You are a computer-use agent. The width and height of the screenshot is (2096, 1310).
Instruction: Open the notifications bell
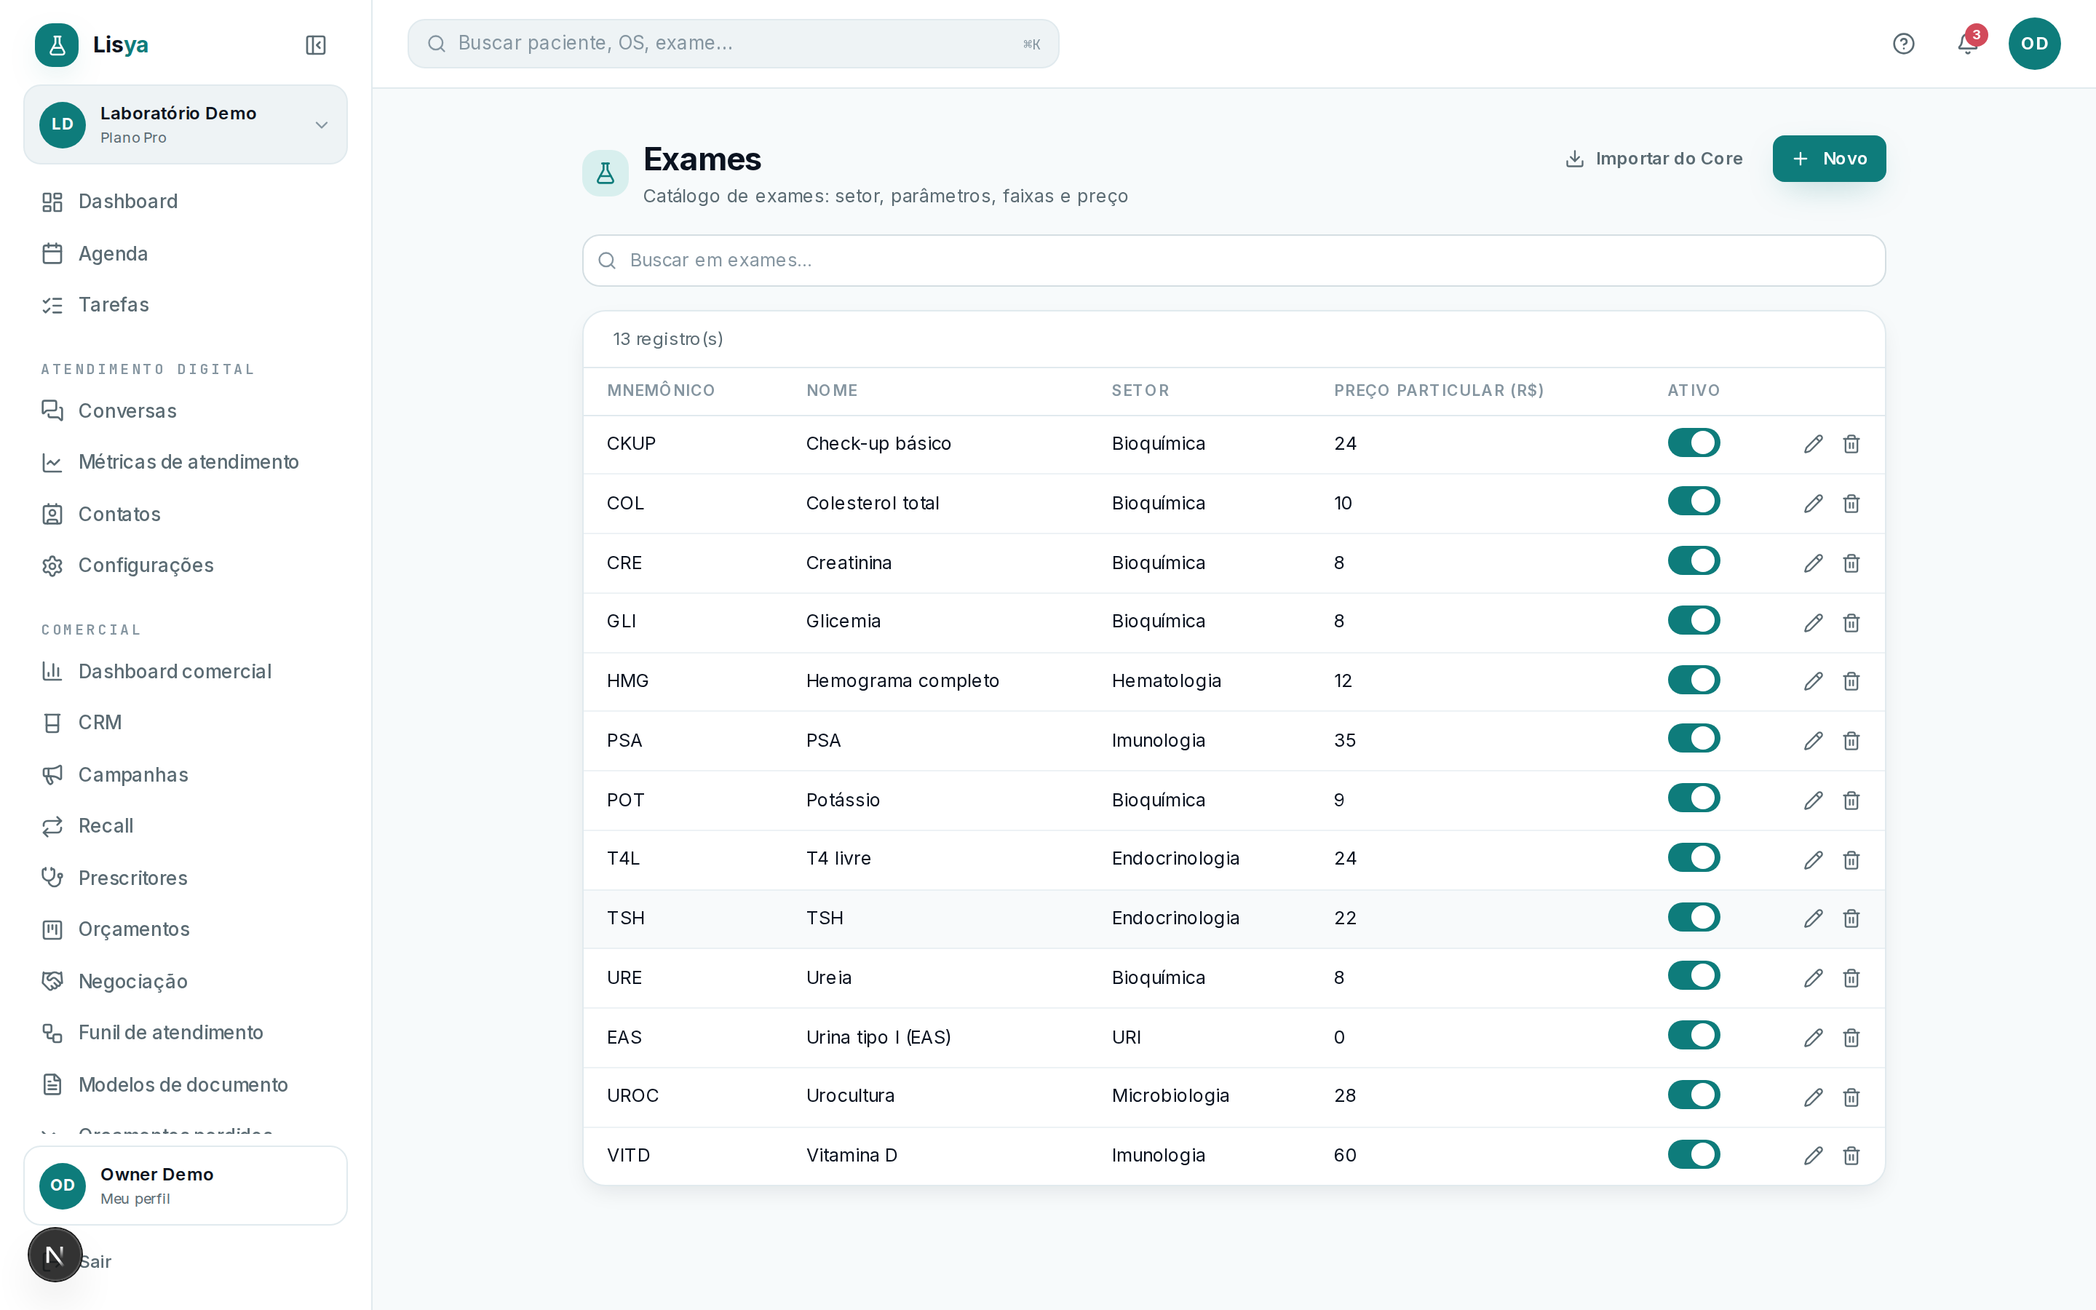click(1967, 44)
